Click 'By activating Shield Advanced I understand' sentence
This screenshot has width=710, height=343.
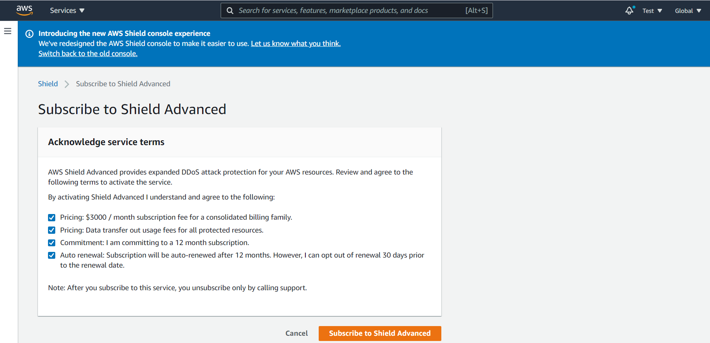tap(161, 197)
